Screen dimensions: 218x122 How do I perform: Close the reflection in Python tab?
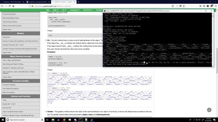point(75,2)
